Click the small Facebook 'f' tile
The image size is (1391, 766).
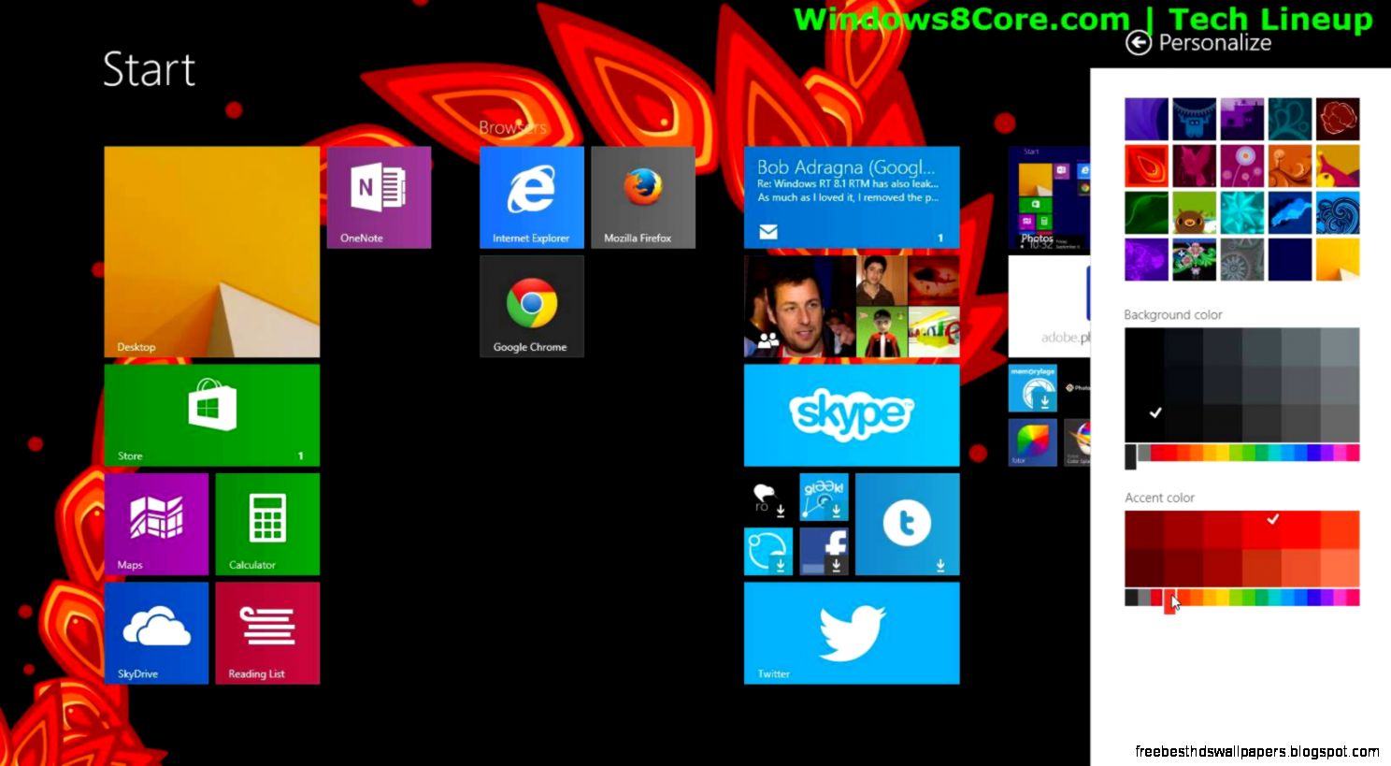pos(825,552)
